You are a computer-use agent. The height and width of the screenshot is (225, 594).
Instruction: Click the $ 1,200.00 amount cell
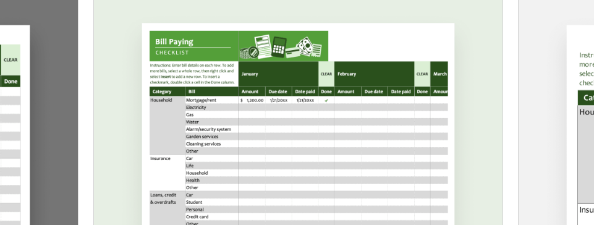(x=252, y=100)
